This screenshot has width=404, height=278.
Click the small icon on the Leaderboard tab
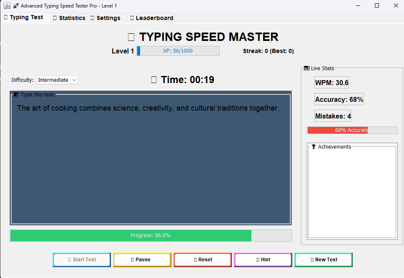[x=132, y=18]
